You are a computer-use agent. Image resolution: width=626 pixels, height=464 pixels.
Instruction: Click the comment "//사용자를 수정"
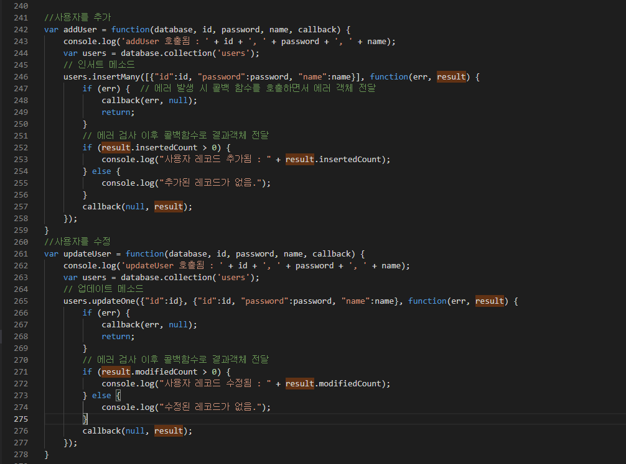77,242
